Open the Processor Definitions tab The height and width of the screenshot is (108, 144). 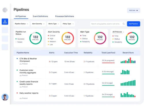click(x=65, y=16)
